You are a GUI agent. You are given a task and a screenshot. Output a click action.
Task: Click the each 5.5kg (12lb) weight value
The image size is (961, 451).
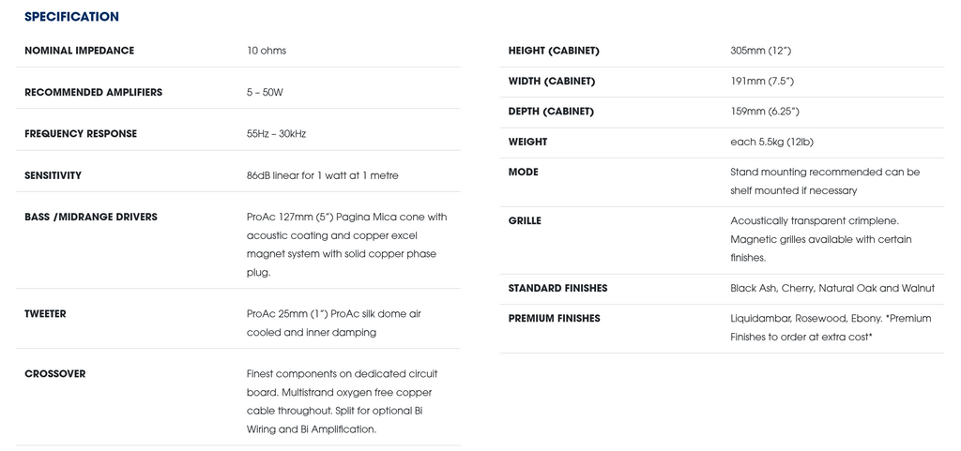(x=771, y=142)
